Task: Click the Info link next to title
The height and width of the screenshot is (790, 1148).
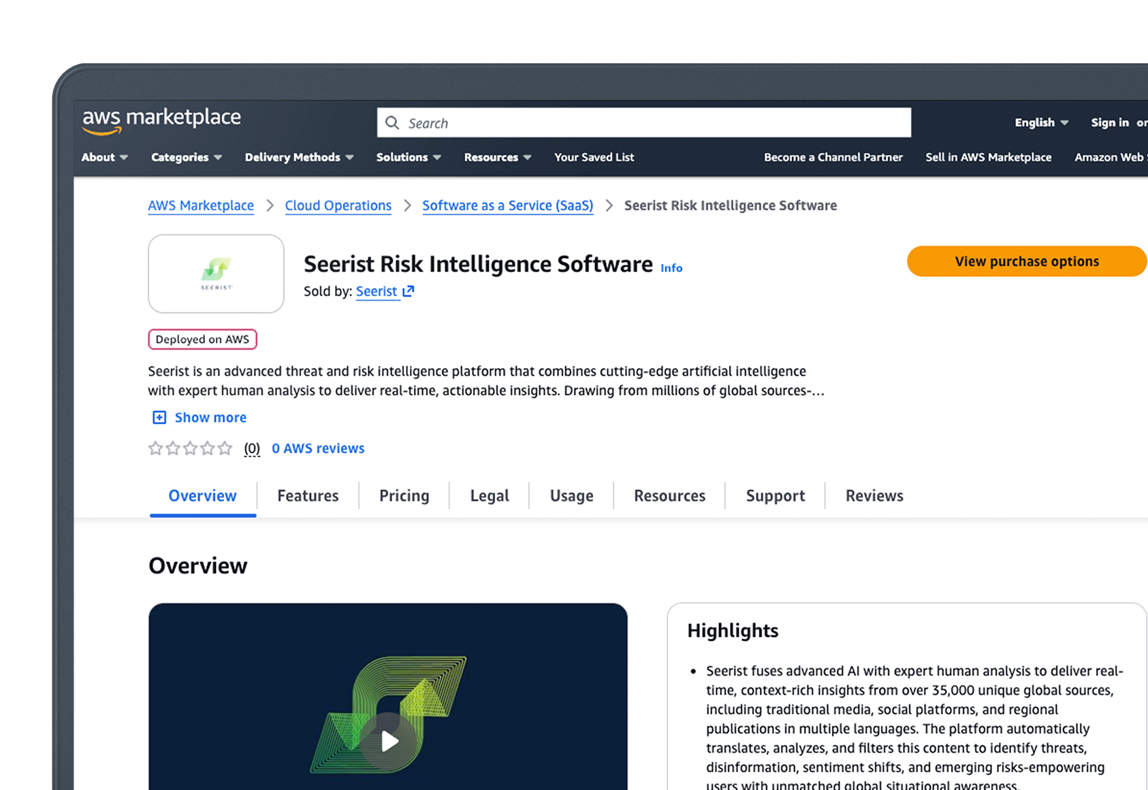Action: coord(671,268)
